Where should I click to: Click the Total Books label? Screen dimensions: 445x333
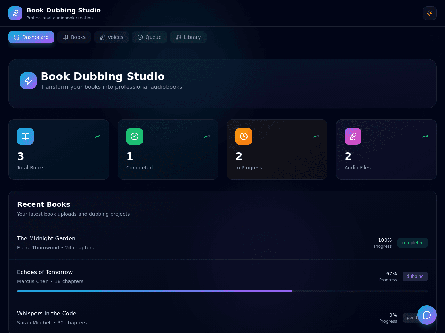(x=31, y=168)
